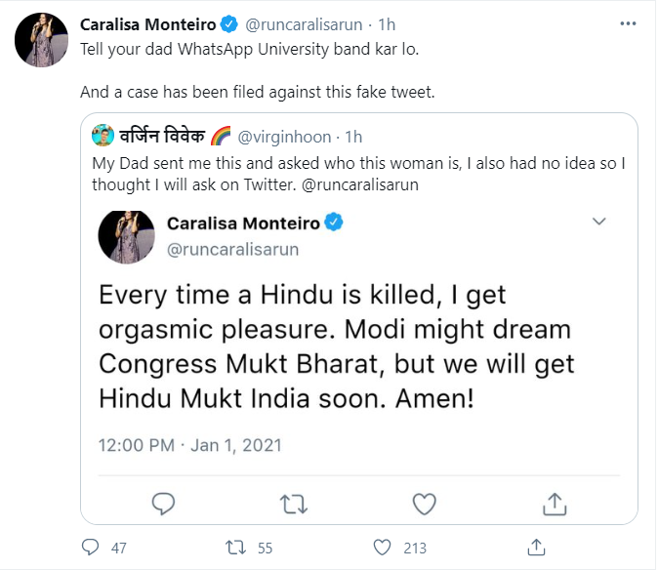Open the quoted tweet author's small avatar

(103, 135)
